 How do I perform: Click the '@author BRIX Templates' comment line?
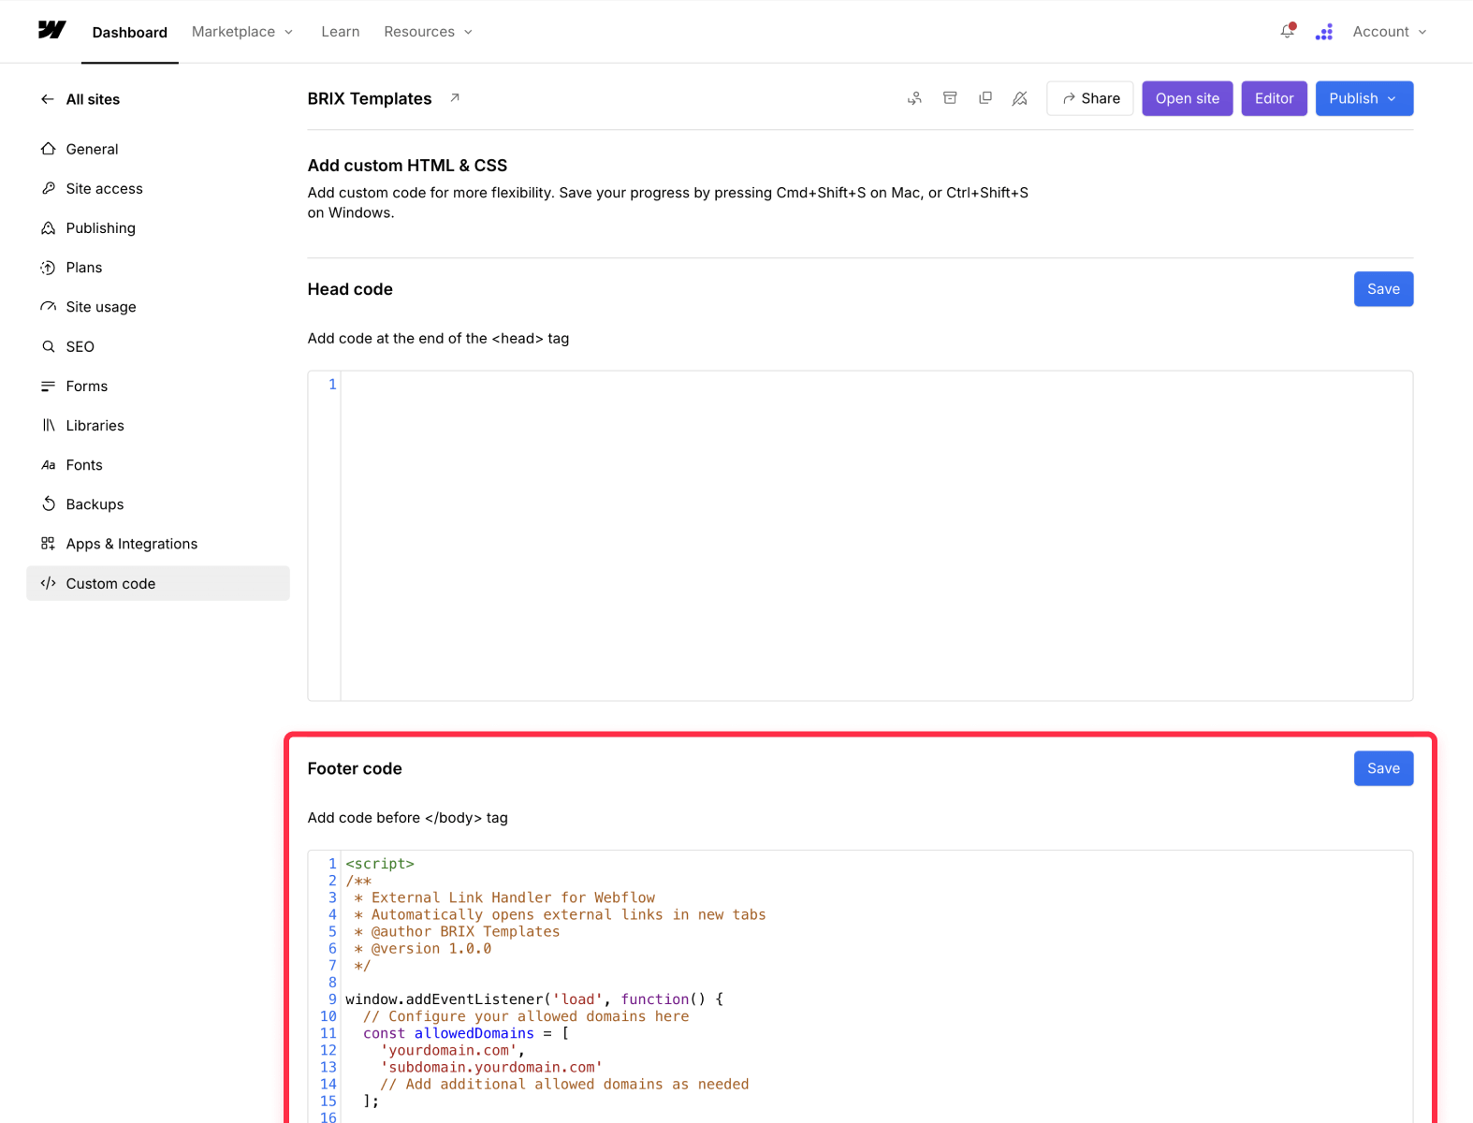(x=457, y=931)
